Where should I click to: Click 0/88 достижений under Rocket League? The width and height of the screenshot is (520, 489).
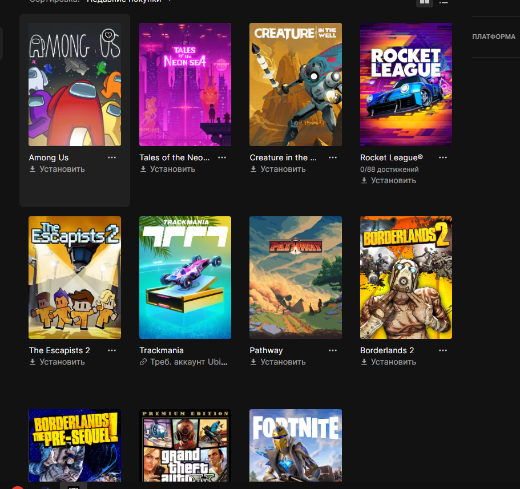pyautogui.click(x=389, y=169)
